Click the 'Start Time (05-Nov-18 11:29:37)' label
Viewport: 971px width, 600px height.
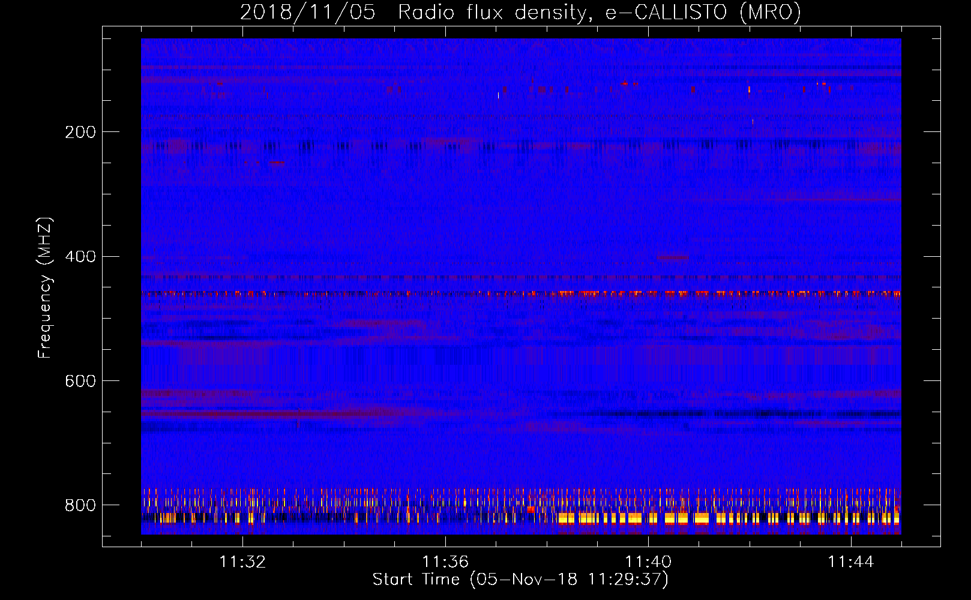pyautogui.click(x=520, y=580)
